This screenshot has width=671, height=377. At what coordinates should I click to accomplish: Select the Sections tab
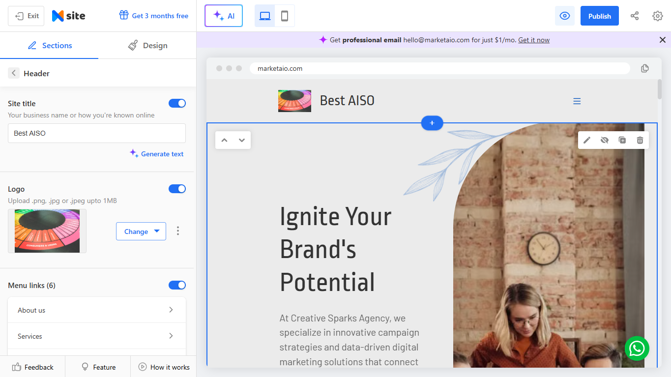click(49, 45)
